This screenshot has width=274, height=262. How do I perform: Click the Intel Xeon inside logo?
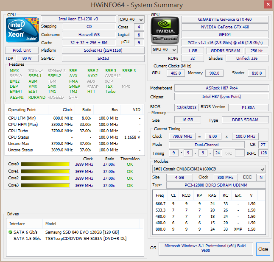[x=22, y=30]
